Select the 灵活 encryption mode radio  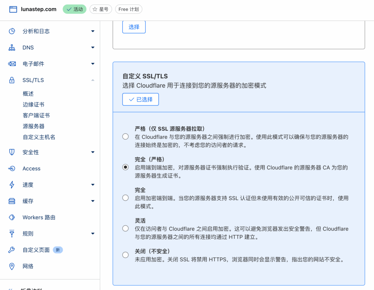tap(126, 228)
